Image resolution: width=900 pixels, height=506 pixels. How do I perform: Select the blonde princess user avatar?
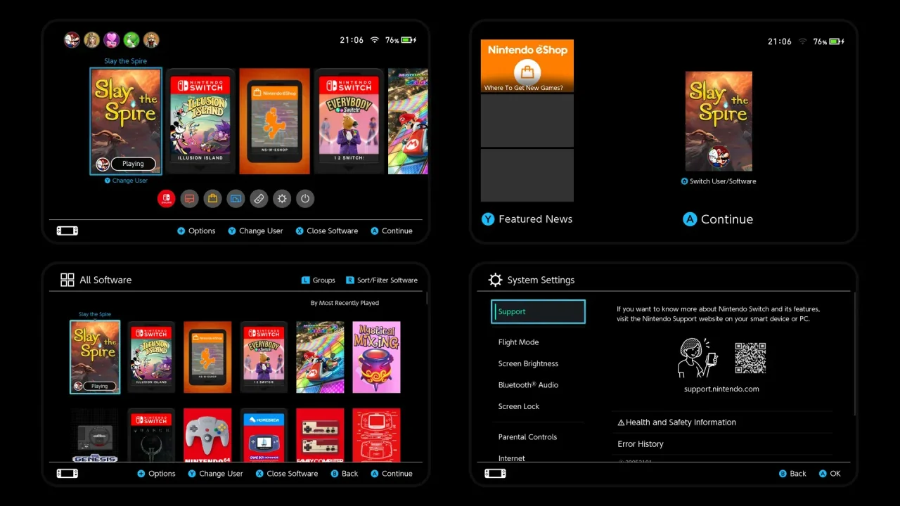click(x=91, y=40)
